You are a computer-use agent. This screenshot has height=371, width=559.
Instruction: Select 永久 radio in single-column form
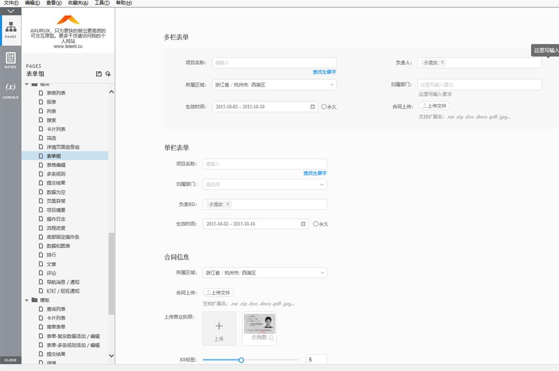pos(316,224)
